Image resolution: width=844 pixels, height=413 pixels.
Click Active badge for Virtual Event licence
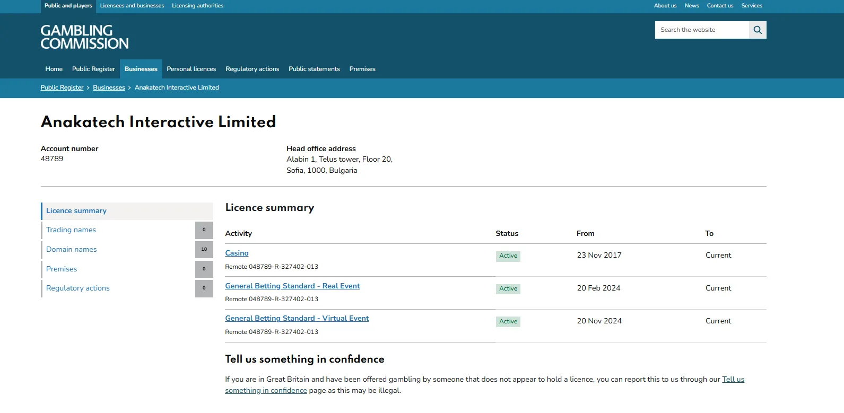coord(508,322)
